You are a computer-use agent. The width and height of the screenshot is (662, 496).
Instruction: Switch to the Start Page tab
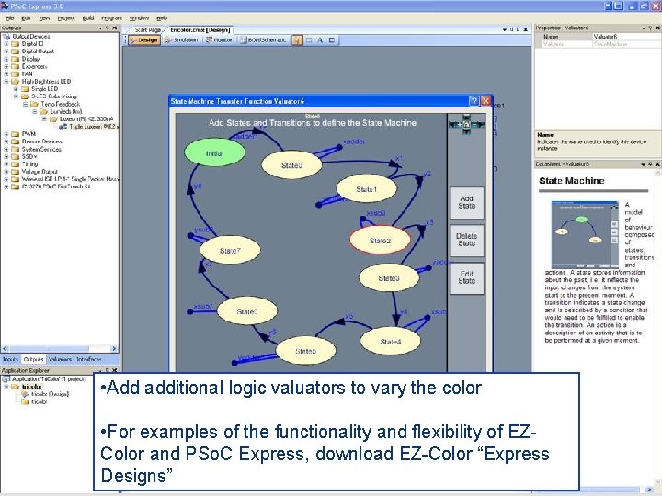coord(147,30)
